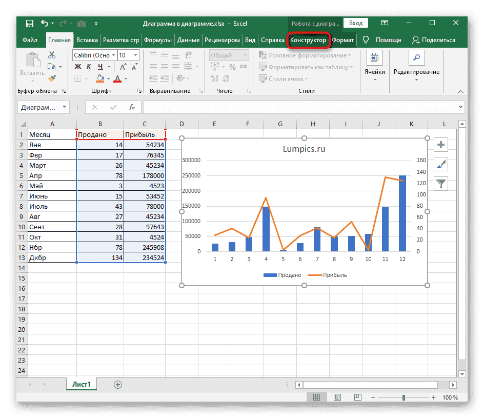Open Chart Styles brush button
The width and height of the screenshot is (484, 418).
[x=441, y=164]
